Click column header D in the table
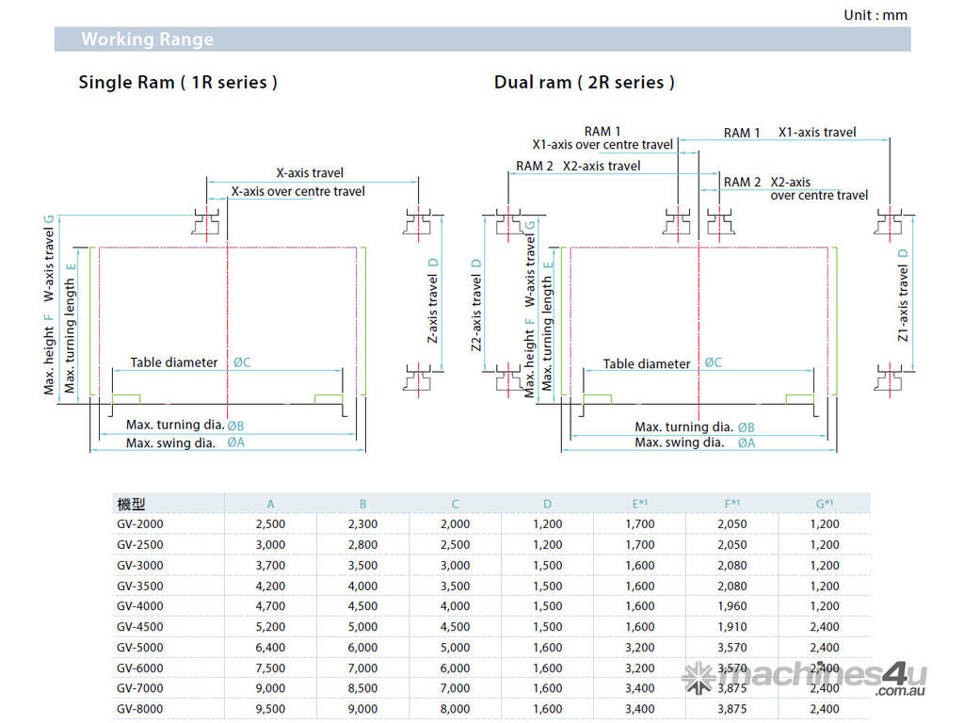Screen dimensions: 964x723 (x=548, y=504)
